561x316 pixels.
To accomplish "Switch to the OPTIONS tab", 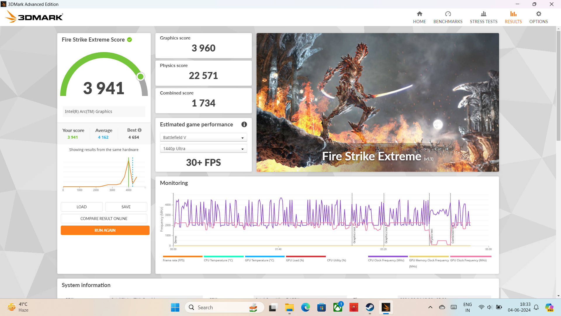I will [539, 18].
